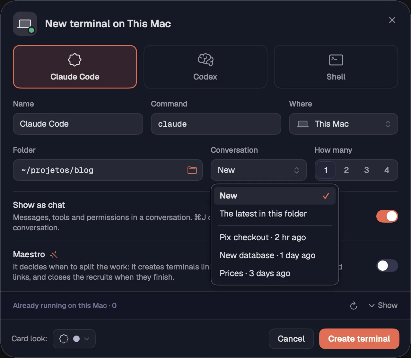
Task: Set How many to 1
Action: coord(326,170)
